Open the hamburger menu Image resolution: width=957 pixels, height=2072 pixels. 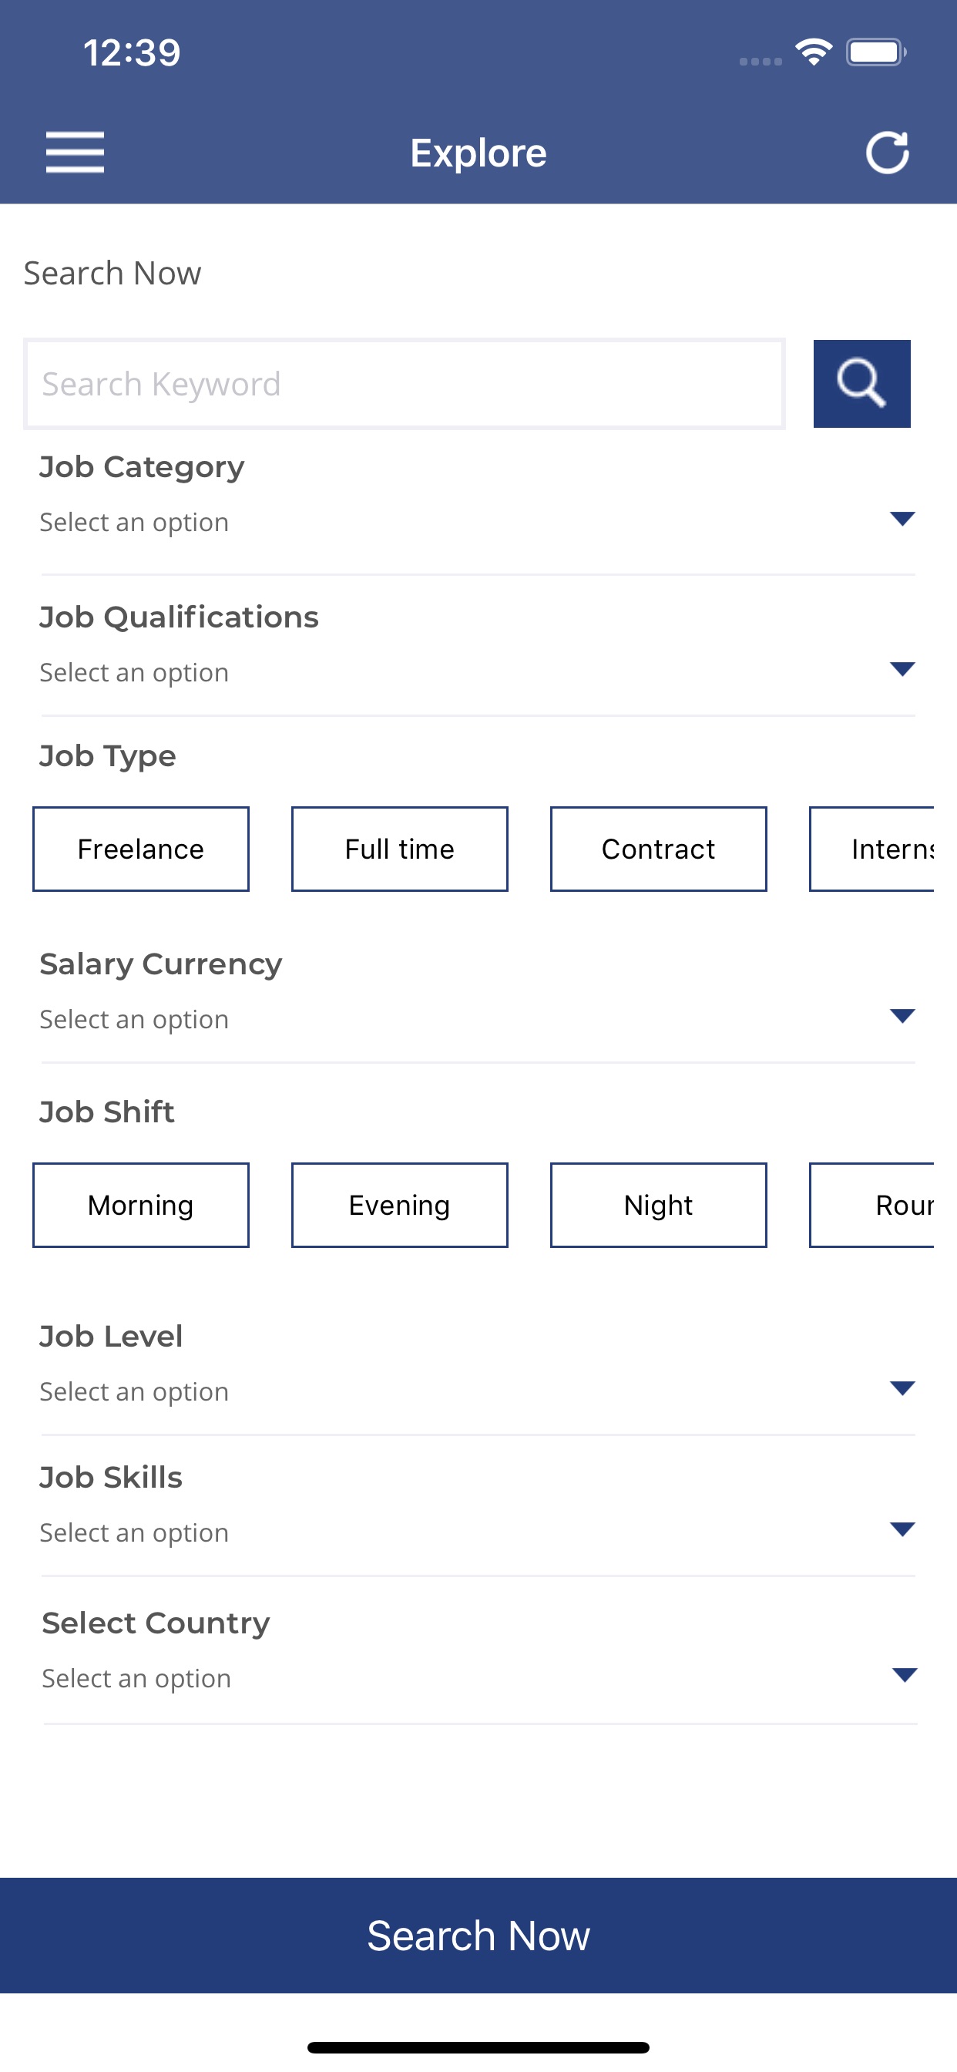click(x=75, y=152)
